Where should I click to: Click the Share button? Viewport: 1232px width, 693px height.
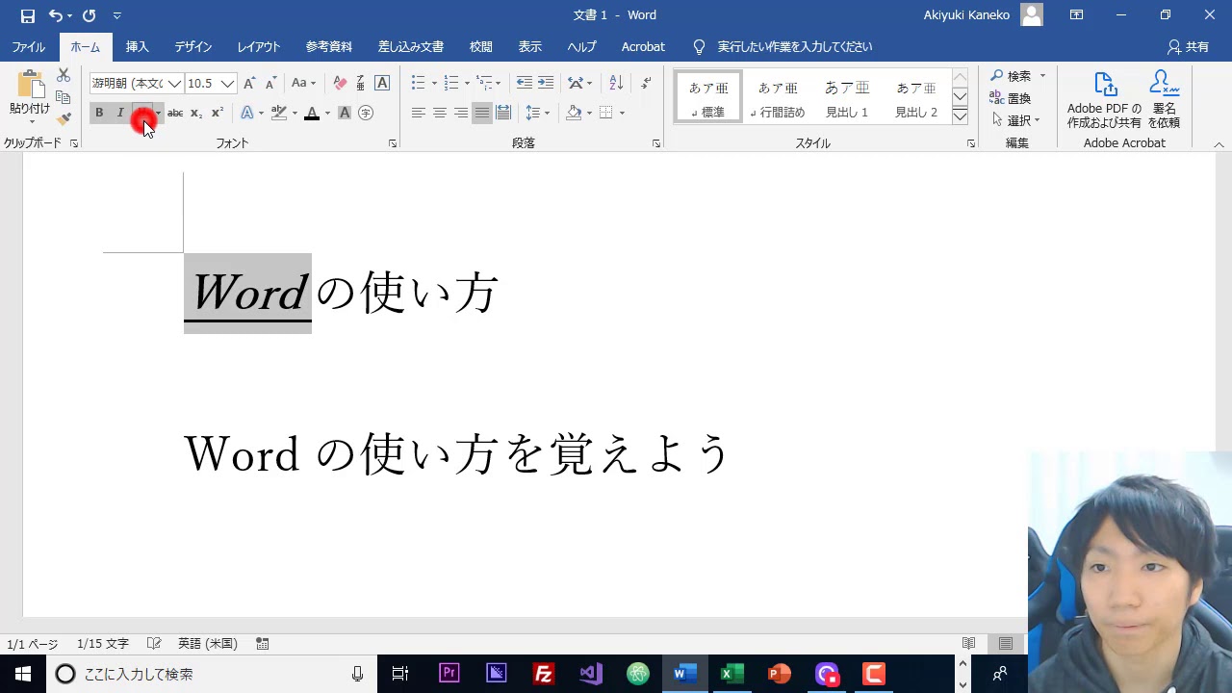[x=1189, y=46]
